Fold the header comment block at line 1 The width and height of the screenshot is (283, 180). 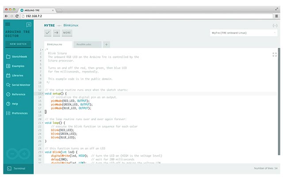pyautogui.click(x=42, y=50)
